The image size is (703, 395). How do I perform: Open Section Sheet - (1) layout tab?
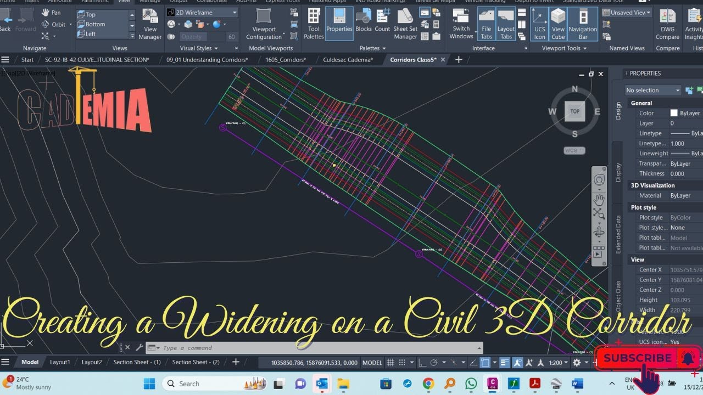pos(137,362)
